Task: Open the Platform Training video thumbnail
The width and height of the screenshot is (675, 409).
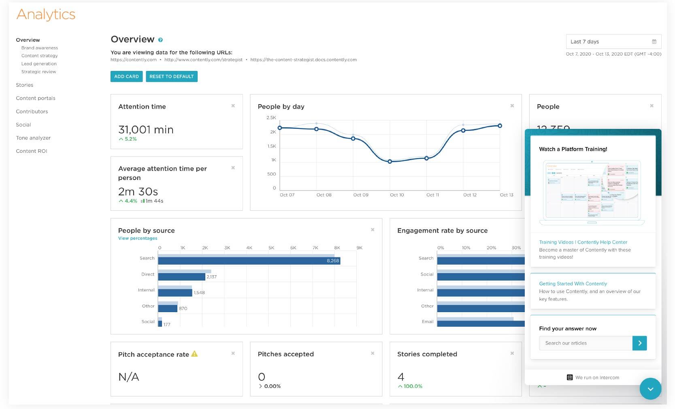Action: tap(592, 193)
